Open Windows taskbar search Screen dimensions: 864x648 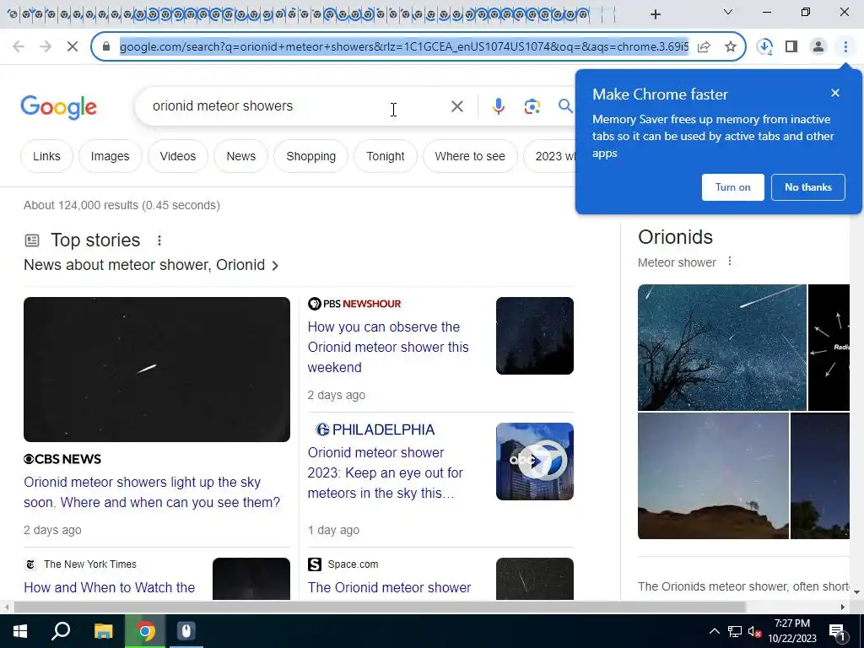[x=61, y=631]
